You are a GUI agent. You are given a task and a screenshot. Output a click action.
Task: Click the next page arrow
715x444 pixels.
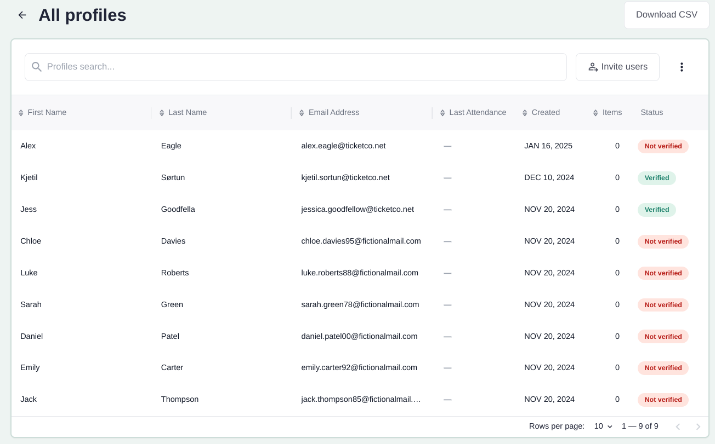(698, 426)
